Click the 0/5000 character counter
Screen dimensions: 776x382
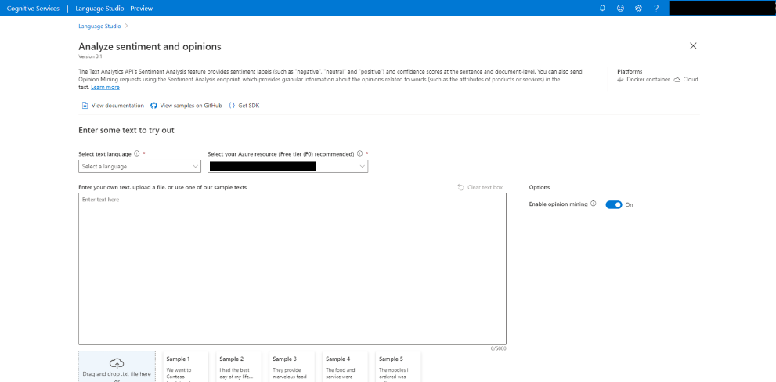[x=498, y=348]
